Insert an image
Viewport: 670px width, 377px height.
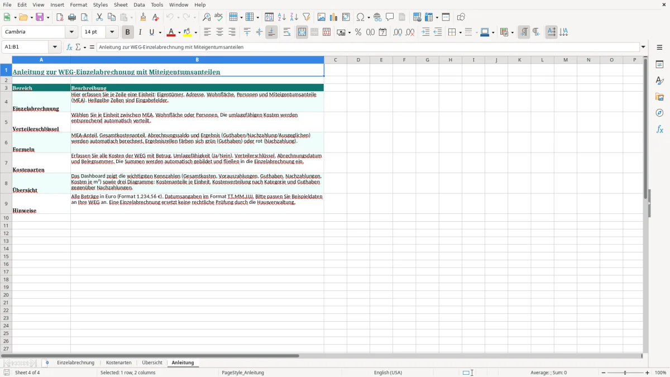[322, 17]
